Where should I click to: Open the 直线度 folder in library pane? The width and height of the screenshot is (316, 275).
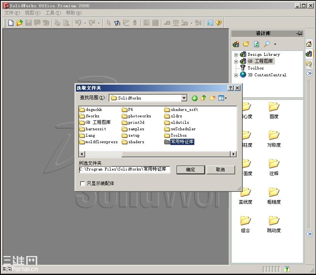[x=245, y=196]
